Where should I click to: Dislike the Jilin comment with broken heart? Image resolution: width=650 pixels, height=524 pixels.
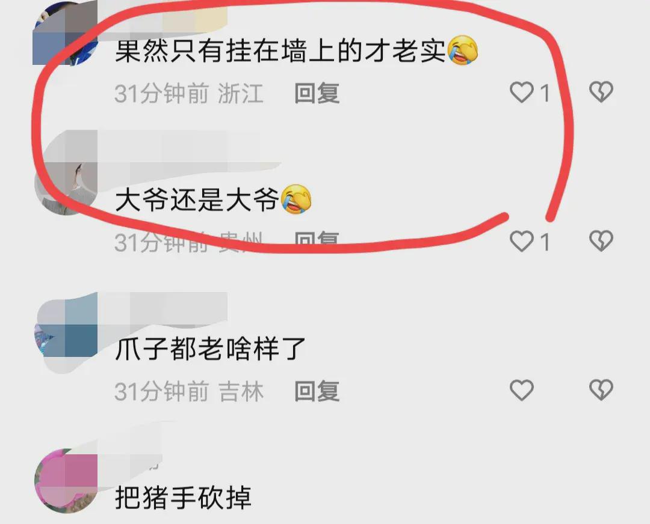pyautogui.click(x=601, y=390)
